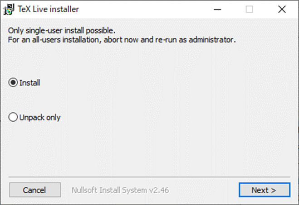Choose the Unpack only radio button circle
The image size is (299, 205).
coord(13,117)
